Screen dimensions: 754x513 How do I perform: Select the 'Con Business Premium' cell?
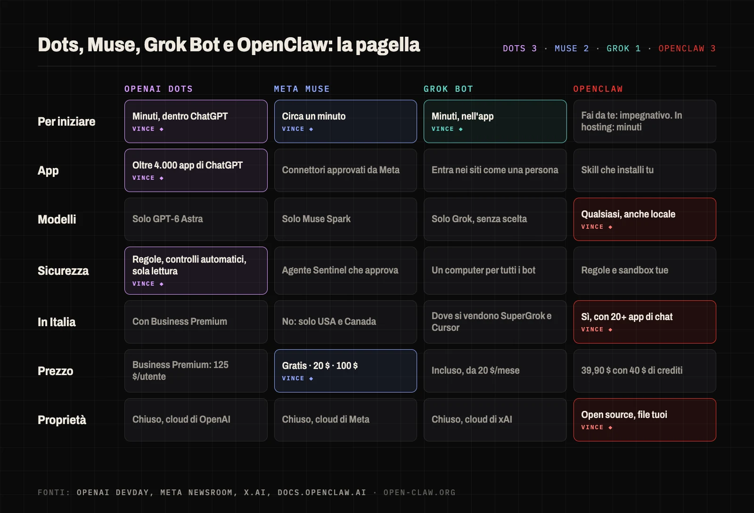(x=196, y=322)
